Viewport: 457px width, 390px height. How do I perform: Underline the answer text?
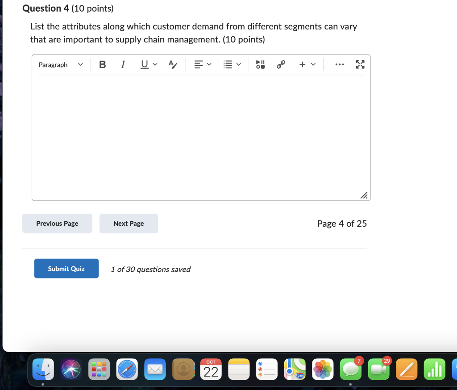coord(143,64)
